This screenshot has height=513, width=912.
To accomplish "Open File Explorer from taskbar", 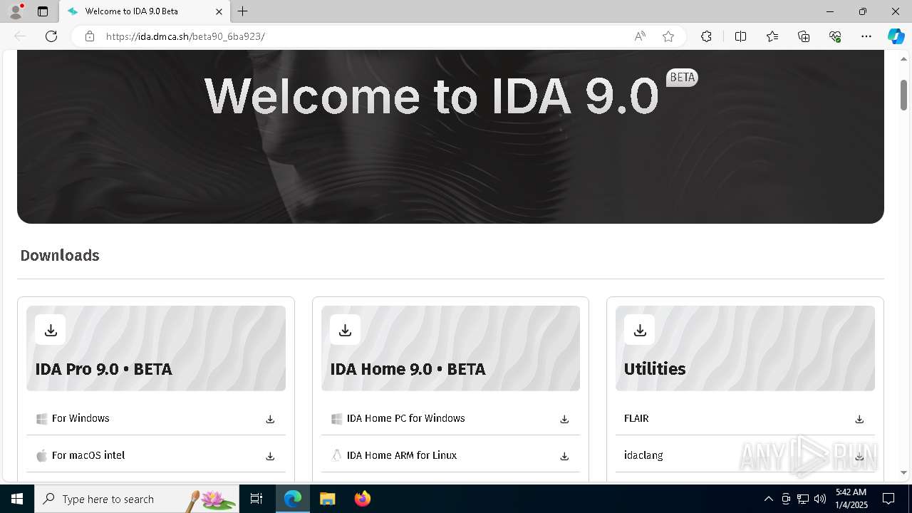I will 327,499.
